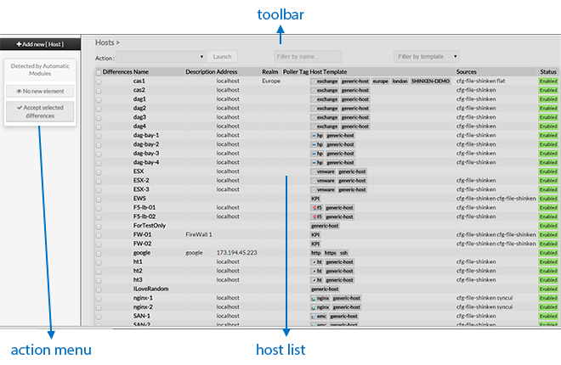Click the Enabled status badge for FW-01
Image resolution: width=561 pixels, height=365 pixels.
[548, 234]
